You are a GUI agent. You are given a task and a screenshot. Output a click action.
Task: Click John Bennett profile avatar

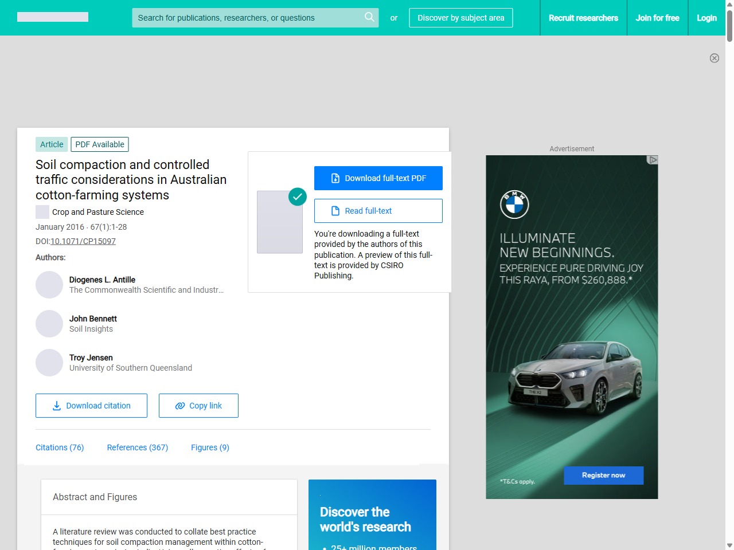click(49, 324)
